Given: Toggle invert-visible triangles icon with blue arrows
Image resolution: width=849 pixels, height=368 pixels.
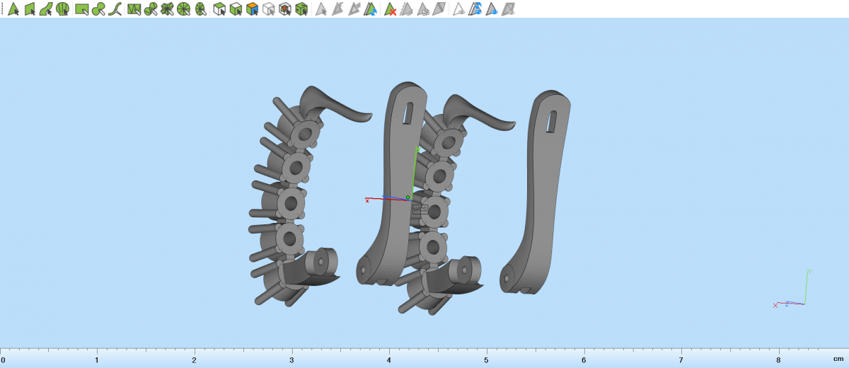Looking at the screenshot, I should [475, 9].
